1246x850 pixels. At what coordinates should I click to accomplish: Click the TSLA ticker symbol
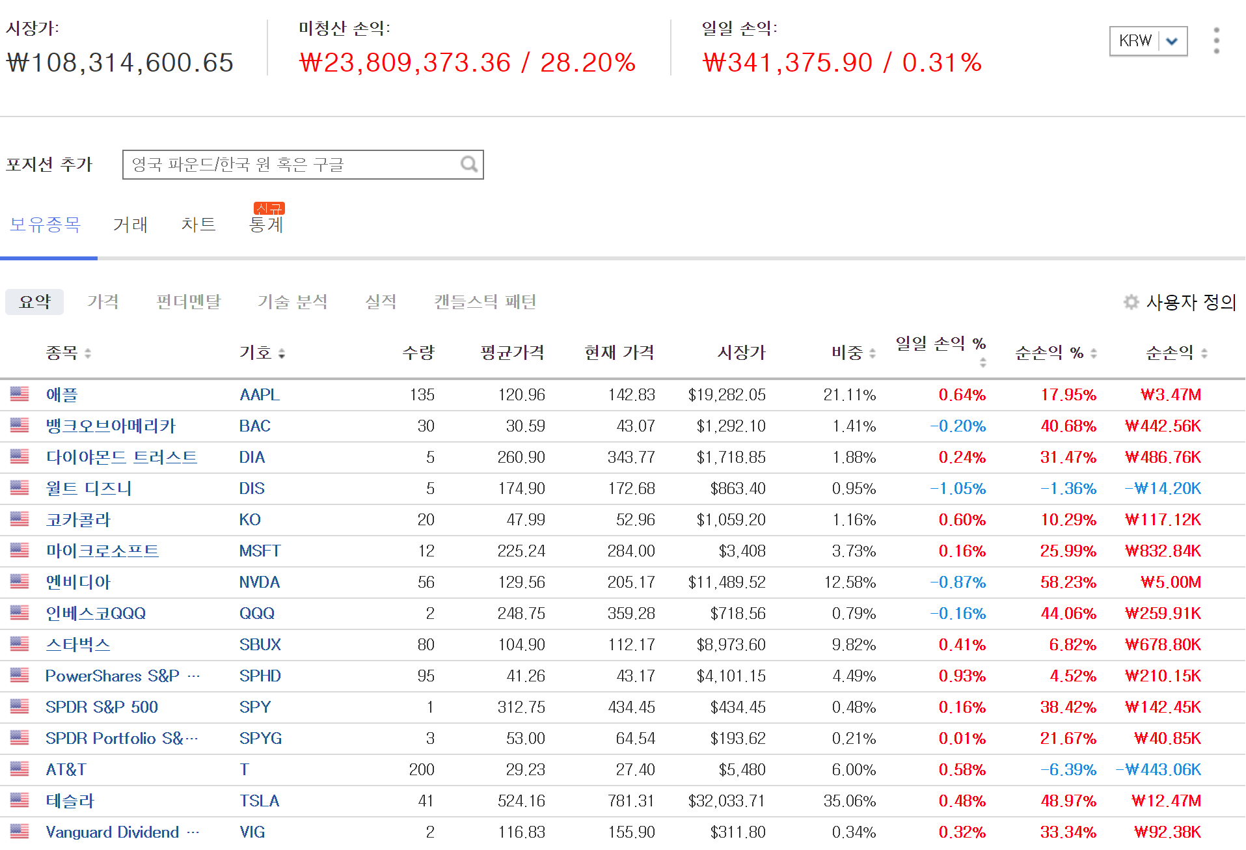[x=260, y=801]
